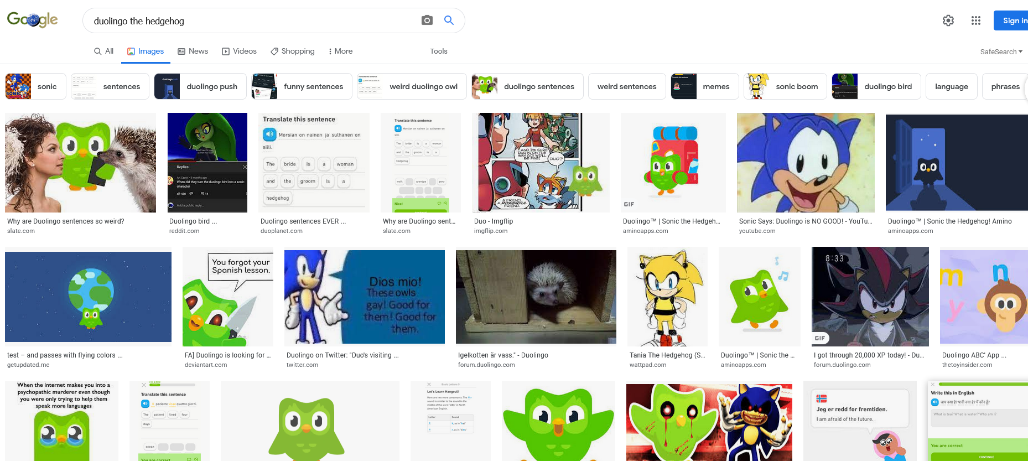Visit the 'Duolingo sentences EVER' duoplanet link
Viewport: 1028px width, 461px height.
point(303,221)
